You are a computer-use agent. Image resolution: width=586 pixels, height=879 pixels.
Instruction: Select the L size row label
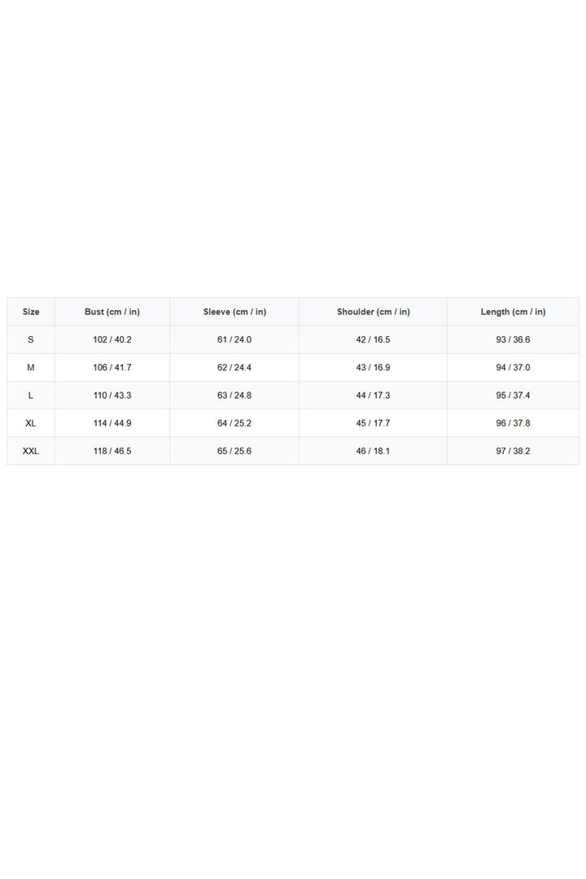(31, 396)
